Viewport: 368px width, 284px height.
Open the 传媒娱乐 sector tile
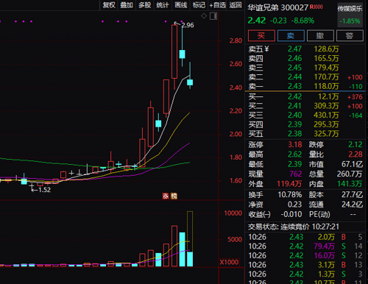(x=350, y=15)
